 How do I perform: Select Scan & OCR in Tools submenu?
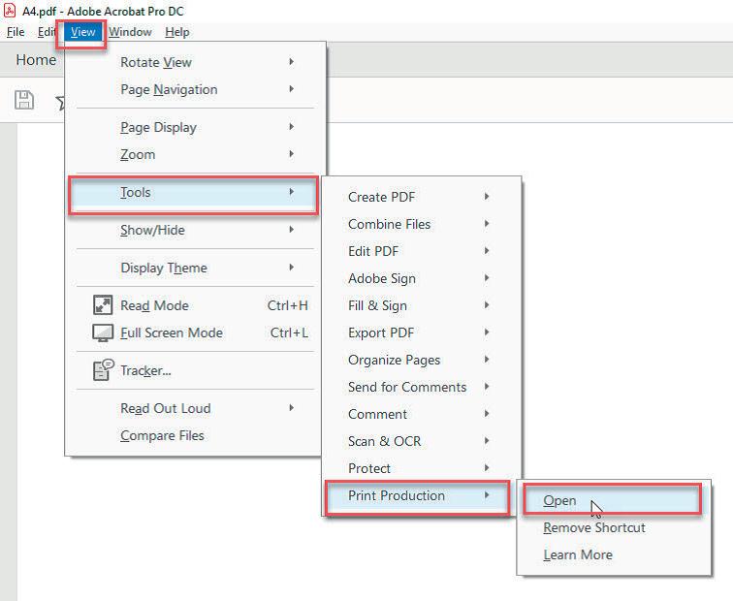click(421, 441)
